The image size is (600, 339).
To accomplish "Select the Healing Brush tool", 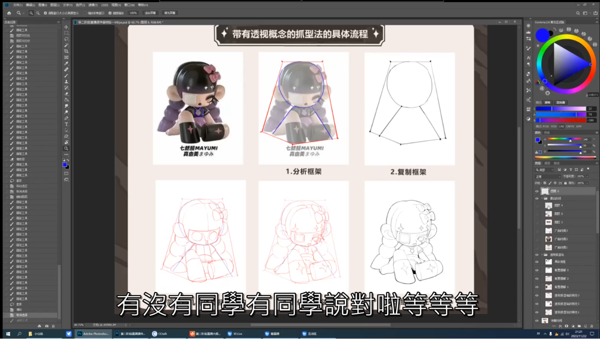I will [67, 69].
